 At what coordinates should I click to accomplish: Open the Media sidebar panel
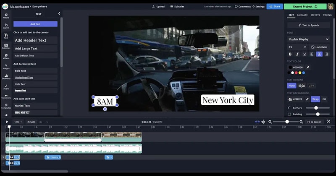click(x=6, y=16)
